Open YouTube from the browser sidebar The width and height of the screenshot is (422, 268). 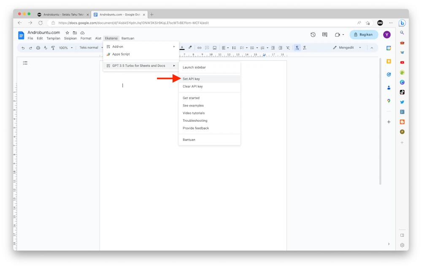402,63
